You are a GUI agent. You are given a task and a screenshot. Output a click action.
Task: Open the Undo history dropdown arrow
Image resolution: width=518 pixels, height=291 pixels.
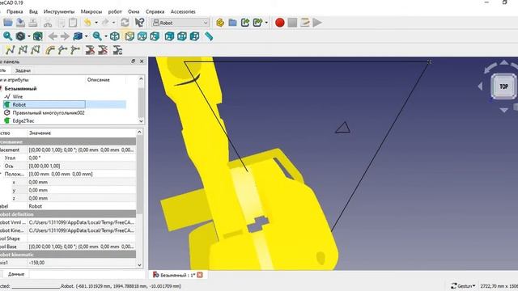(96, 23)
